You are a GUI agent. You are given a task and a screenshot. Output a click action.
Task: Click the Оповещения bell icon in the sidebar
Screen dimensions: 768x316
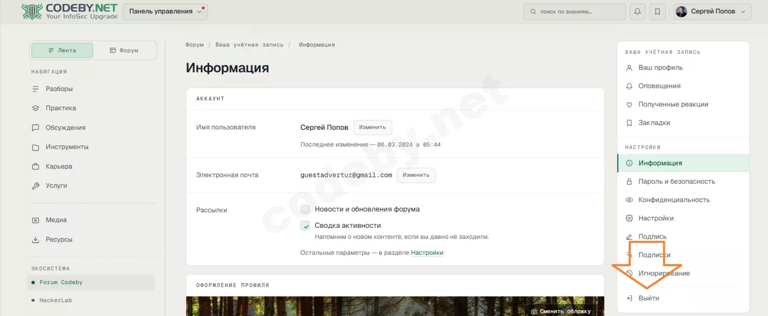click(629, 86)
